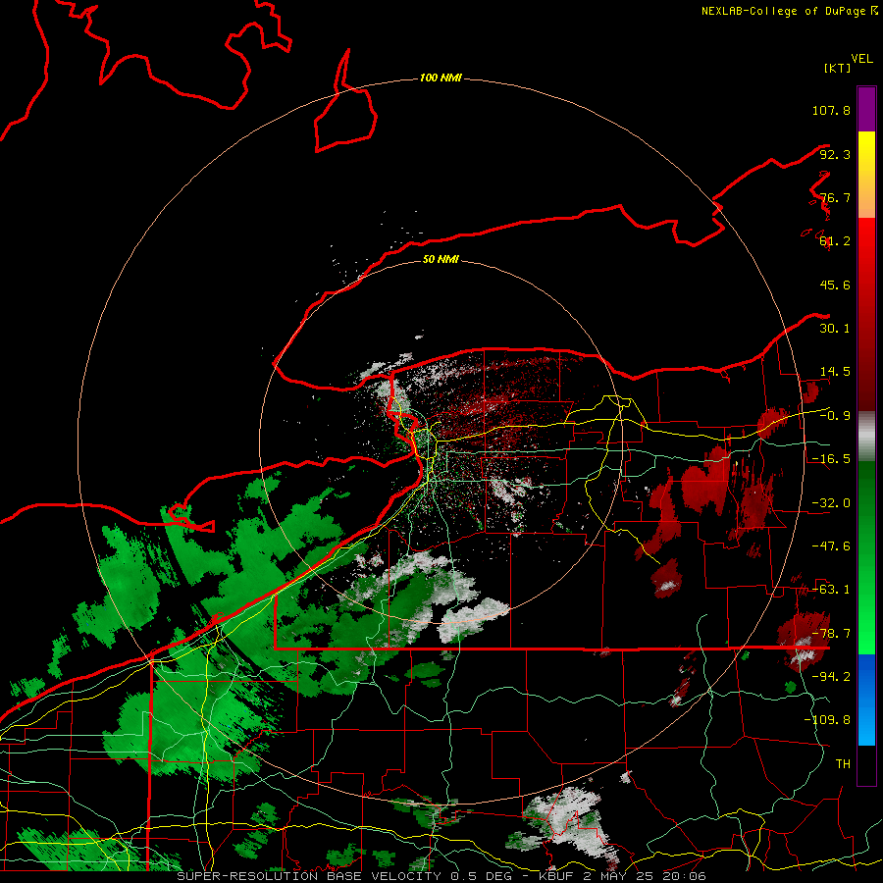The width and height of the screenshot is (883, 883).
Task: Click the -78.7 value on the velocity scale
Action: tap(831, 634)
